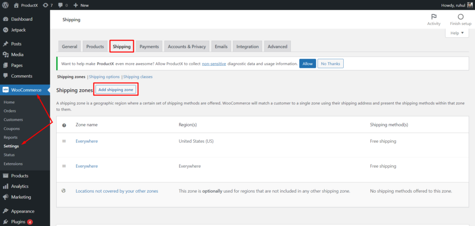Open the Integration settings tab
The image size is (475, 226).
[x=248, y=47]
